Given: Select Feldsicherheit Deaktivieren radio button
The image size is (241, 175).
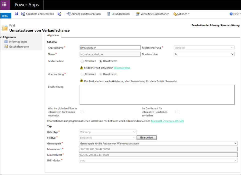Looking at the screenshot, I should coord(100,61).
